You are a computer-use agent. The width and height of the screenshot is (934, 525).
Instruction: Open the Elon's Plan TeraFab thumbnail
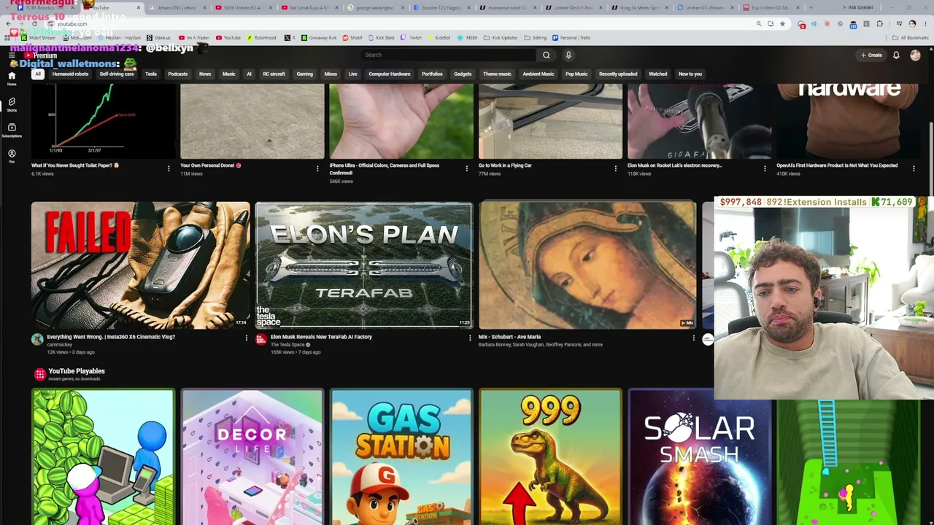pos(363,265)
